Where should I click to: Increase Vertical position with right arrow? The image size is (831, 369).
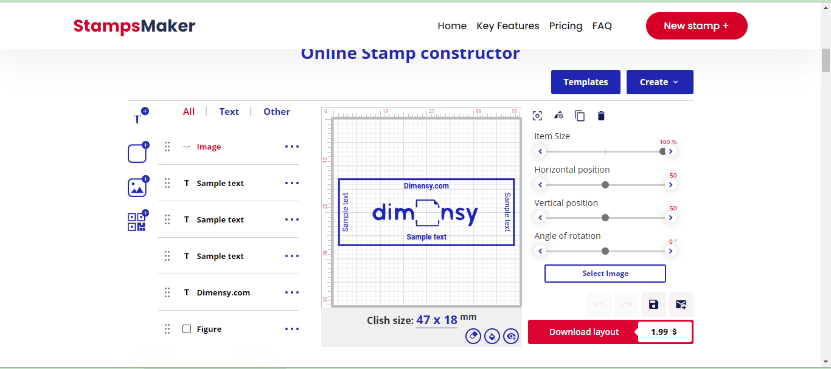[x=671, y=218]
